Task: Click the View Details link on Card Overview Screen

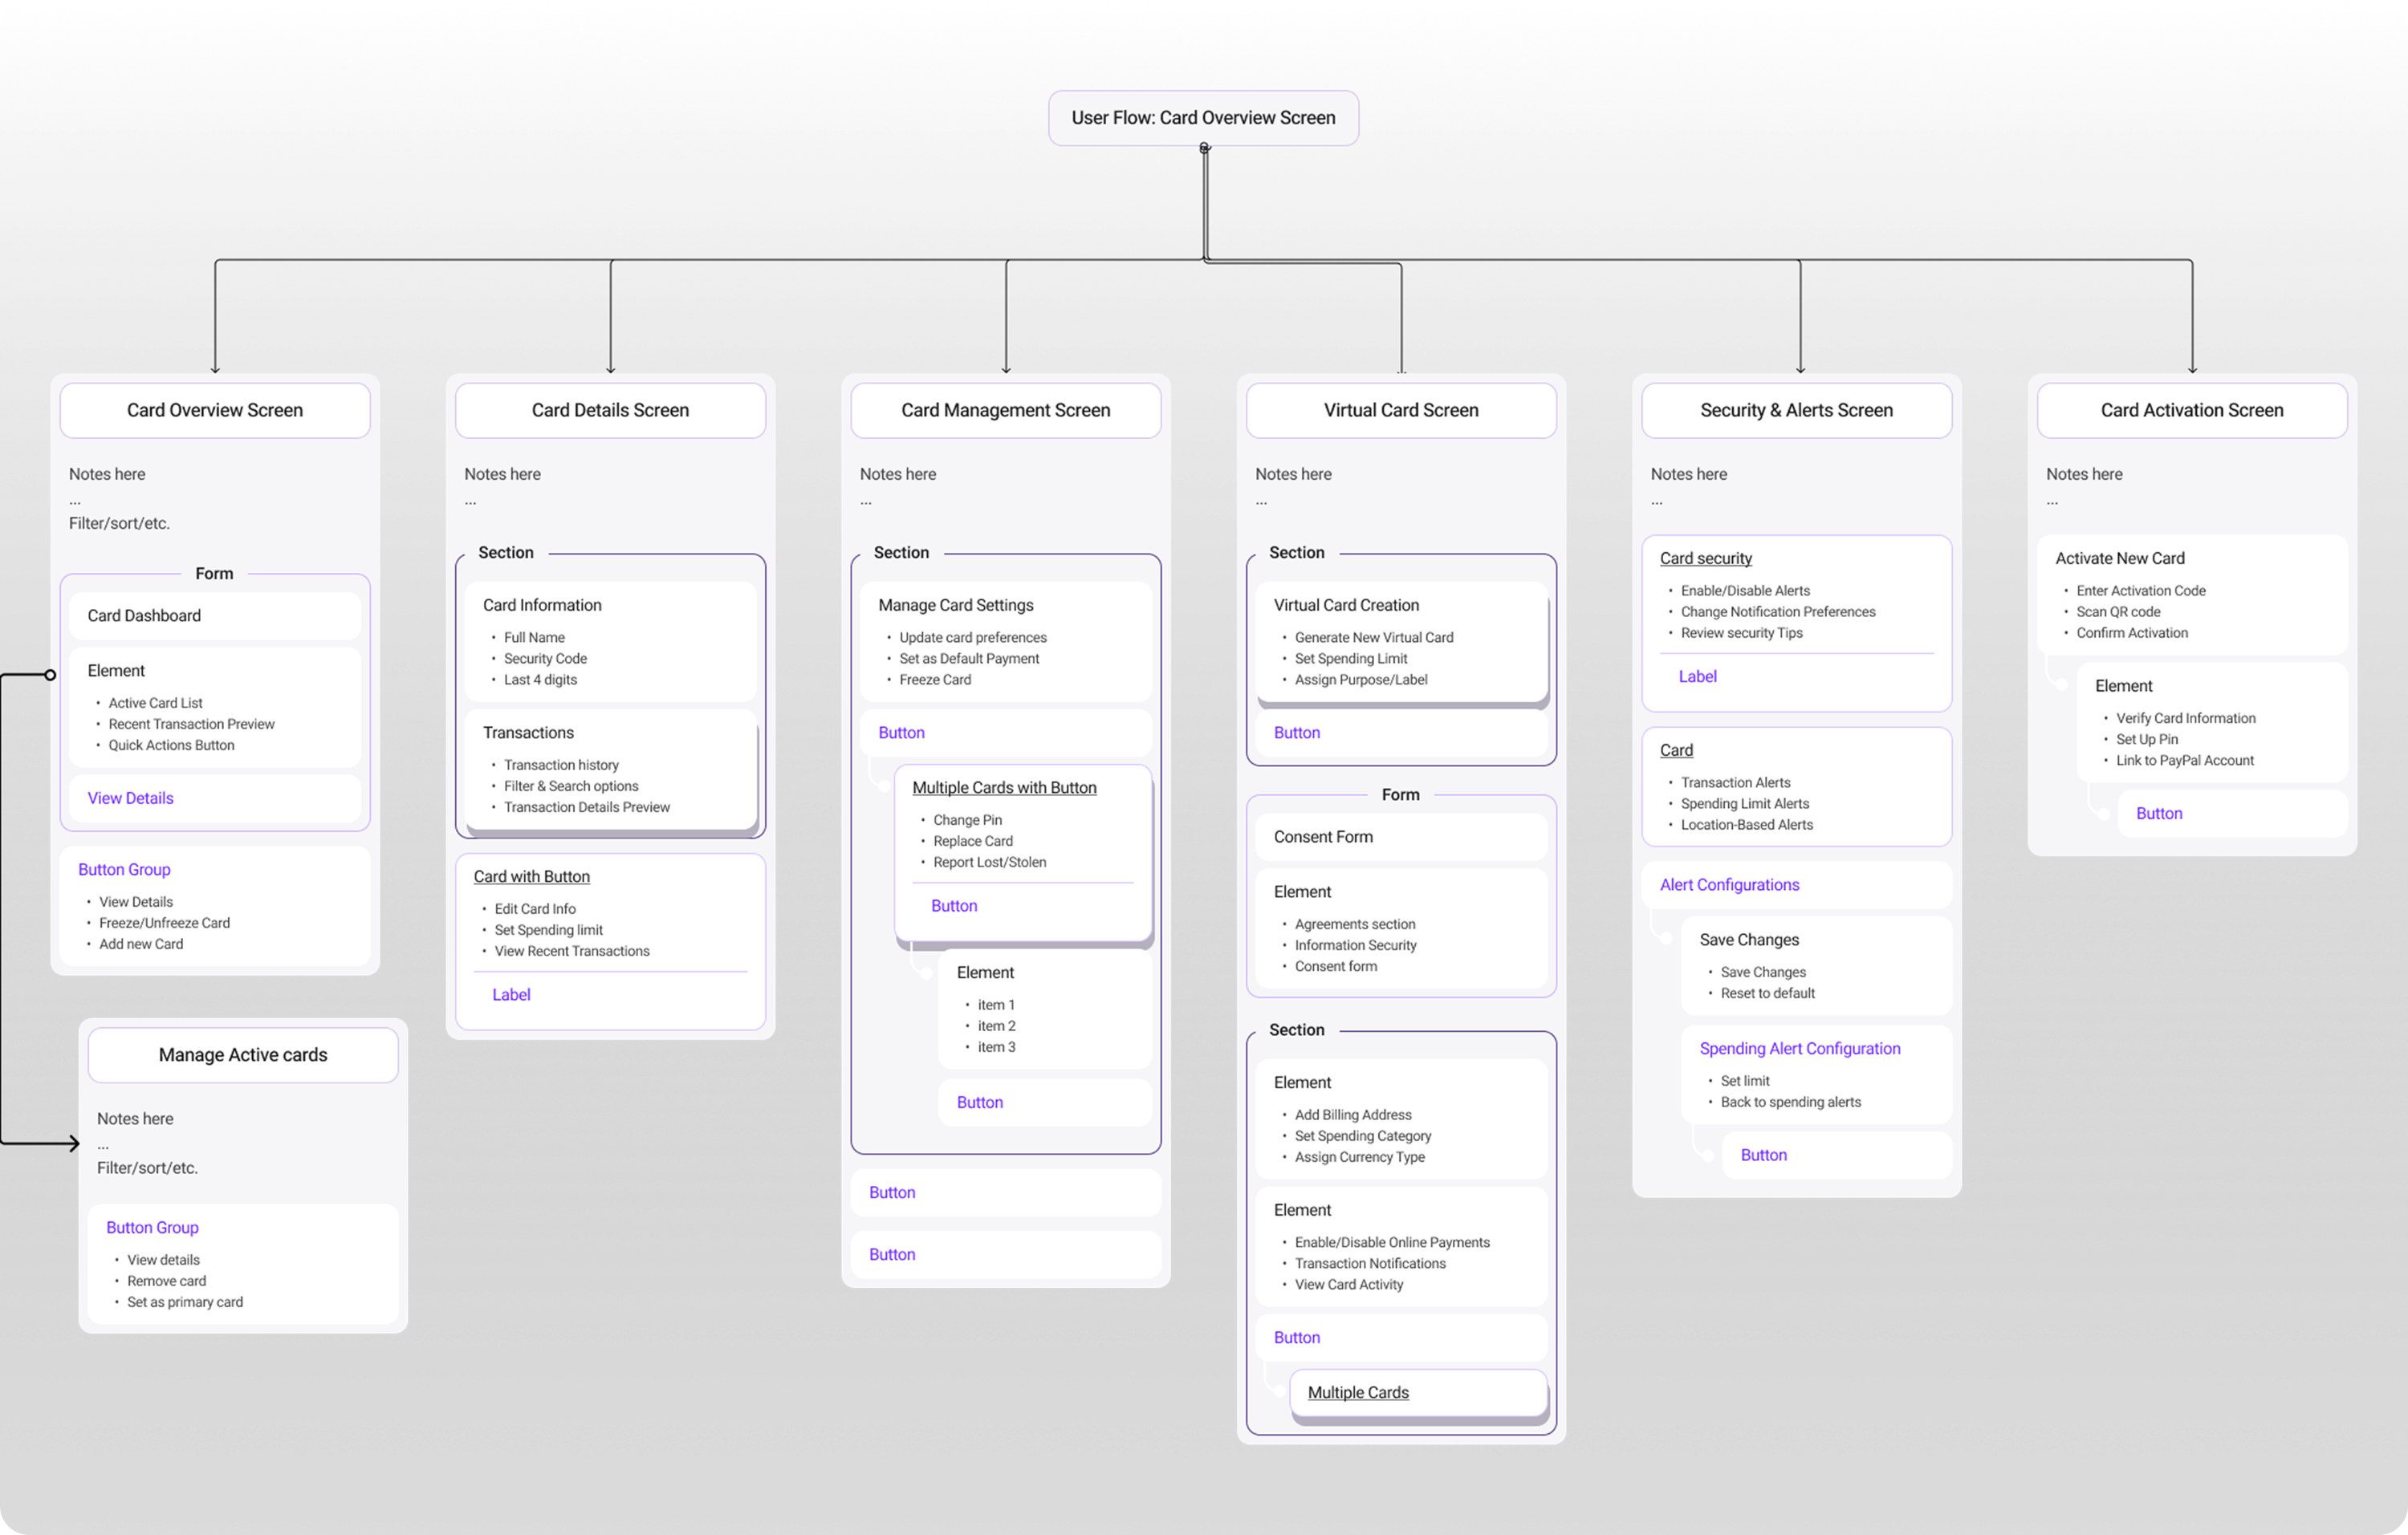Action: 130,798
